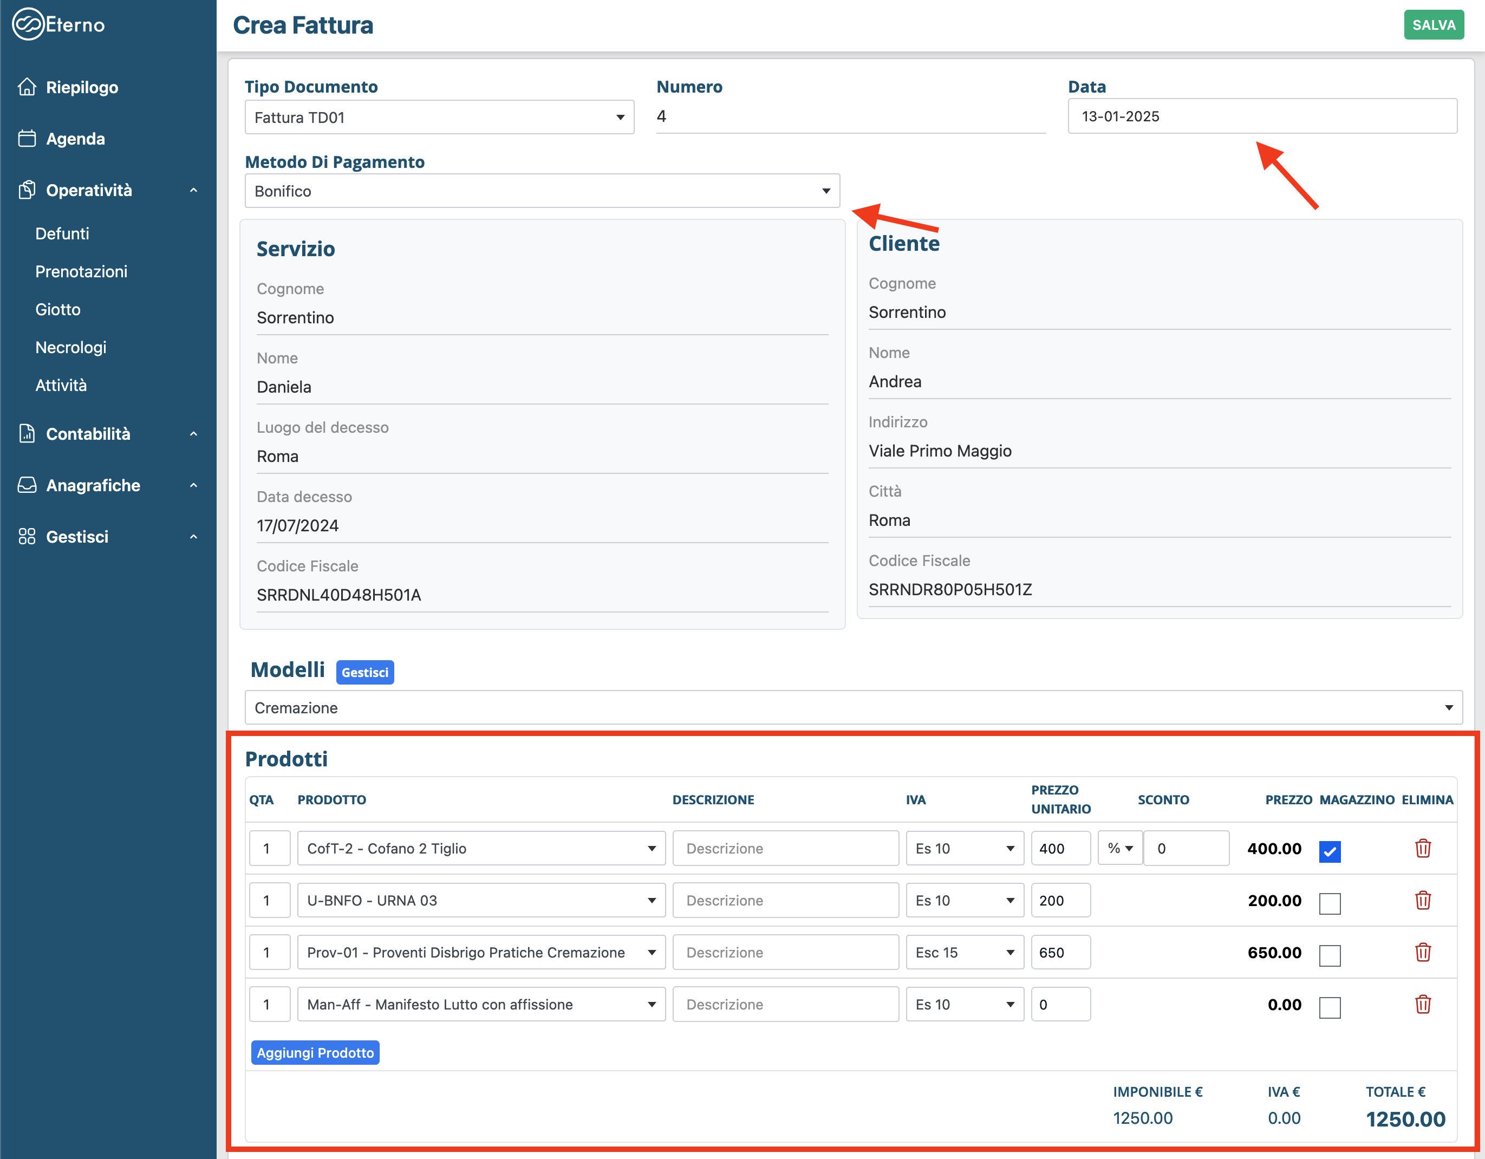Go to Necrologi menu item
Viewport: 1485px width, 1159px height.
click(x=71, y=347)
